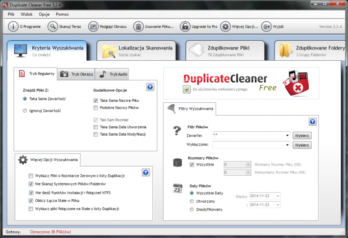Screen dimensions: 348x238
Task: Click the help icon in Tryb Regularny panel
Action: 150,87
